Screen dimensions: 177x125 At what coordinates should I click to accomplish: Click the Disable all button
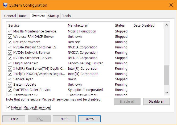(157, 101)
